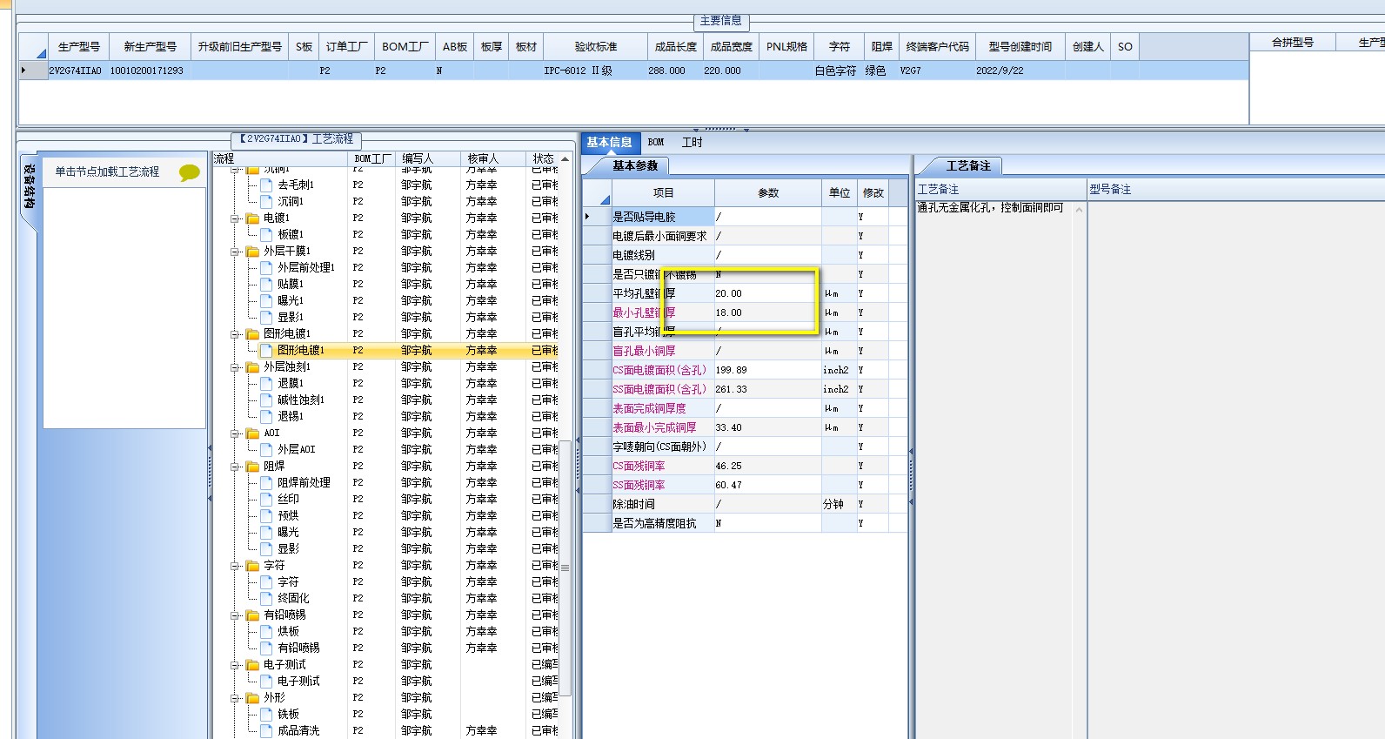Click the 外层干膜1 folder icon
The height and width of the screenshot is (739, 1385).
(x=252, y=251)
